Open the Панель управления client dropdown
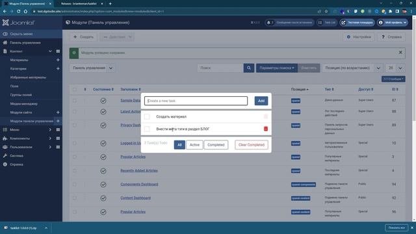This screenshot has width=416, height=234. (92, 68)
